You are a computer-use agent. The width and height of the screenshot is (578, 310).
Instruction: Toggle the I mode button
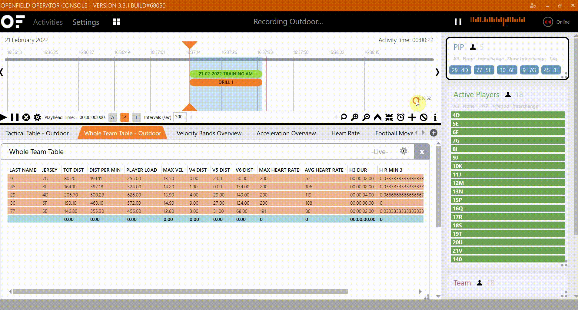pyautogui.click(x=136, y=117)
